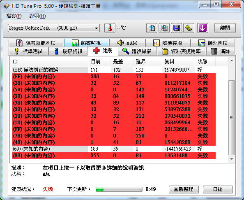Click data value -1441759423
The height and width of the screenshot is (200, 244).
tap(177, 149)
